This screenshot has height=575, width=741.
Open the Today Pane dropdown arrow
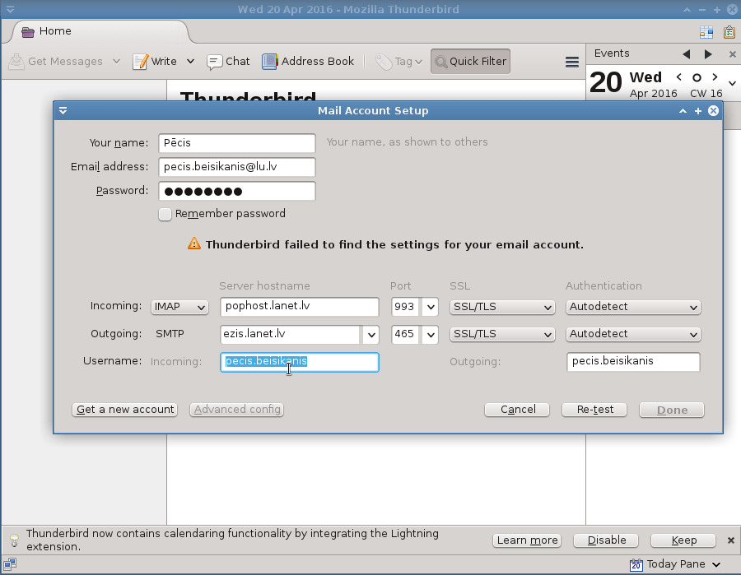click(716, 564)
